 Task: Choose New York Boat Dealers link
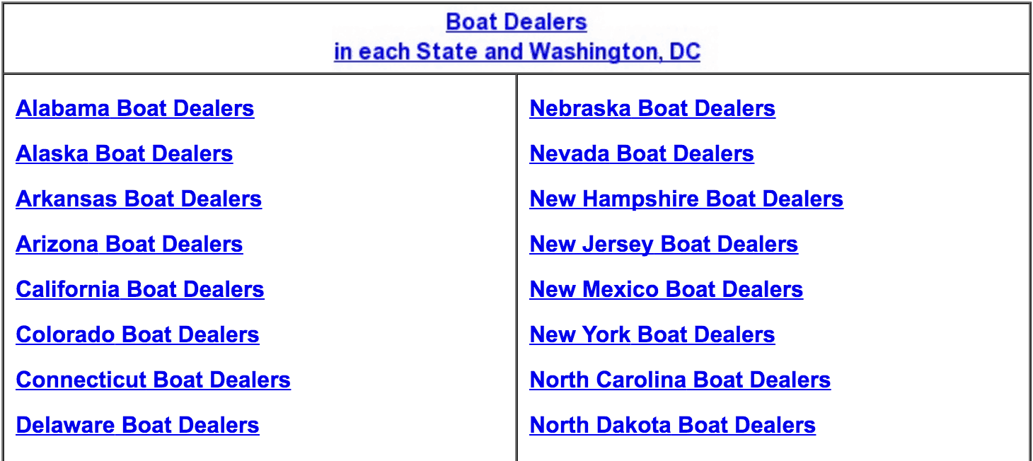tap(652, 334)
